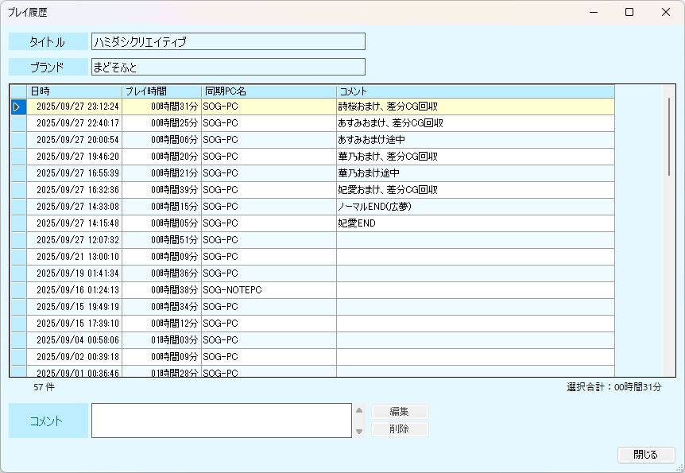
Task: Click row selector for 2025/09/27 22:40:17
Action: [17, 123]
